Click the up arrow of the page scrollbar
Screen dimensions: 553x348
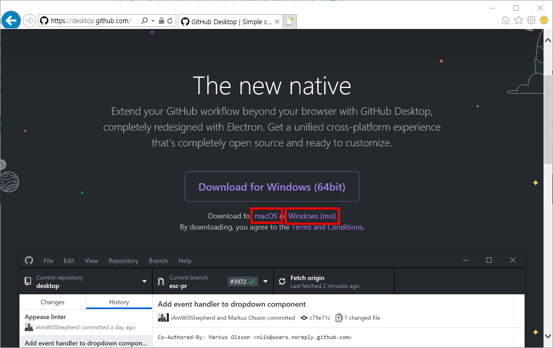click(548, 40)
